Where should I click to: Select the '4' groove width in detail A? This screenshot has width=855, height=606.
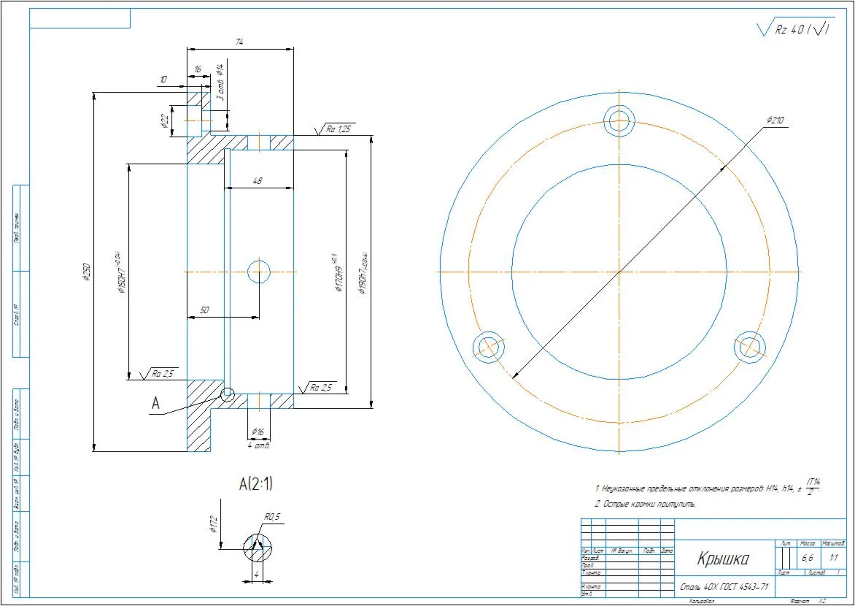tap(255, 574)
